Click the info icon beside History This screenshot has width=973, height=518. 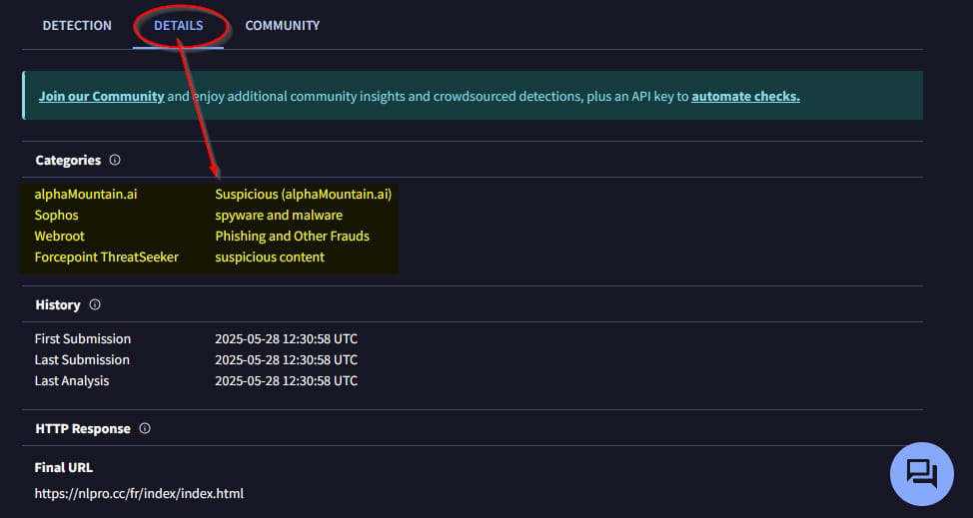95,304
